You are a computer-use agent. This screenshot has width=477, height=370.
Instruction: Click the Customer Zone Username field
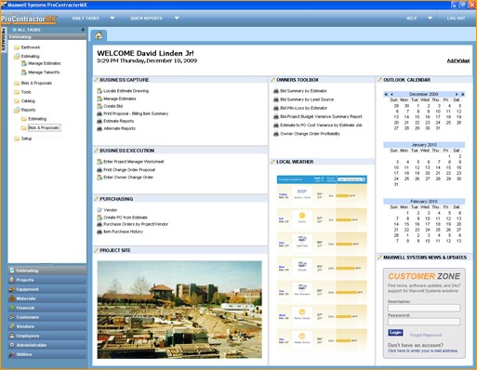424,308
